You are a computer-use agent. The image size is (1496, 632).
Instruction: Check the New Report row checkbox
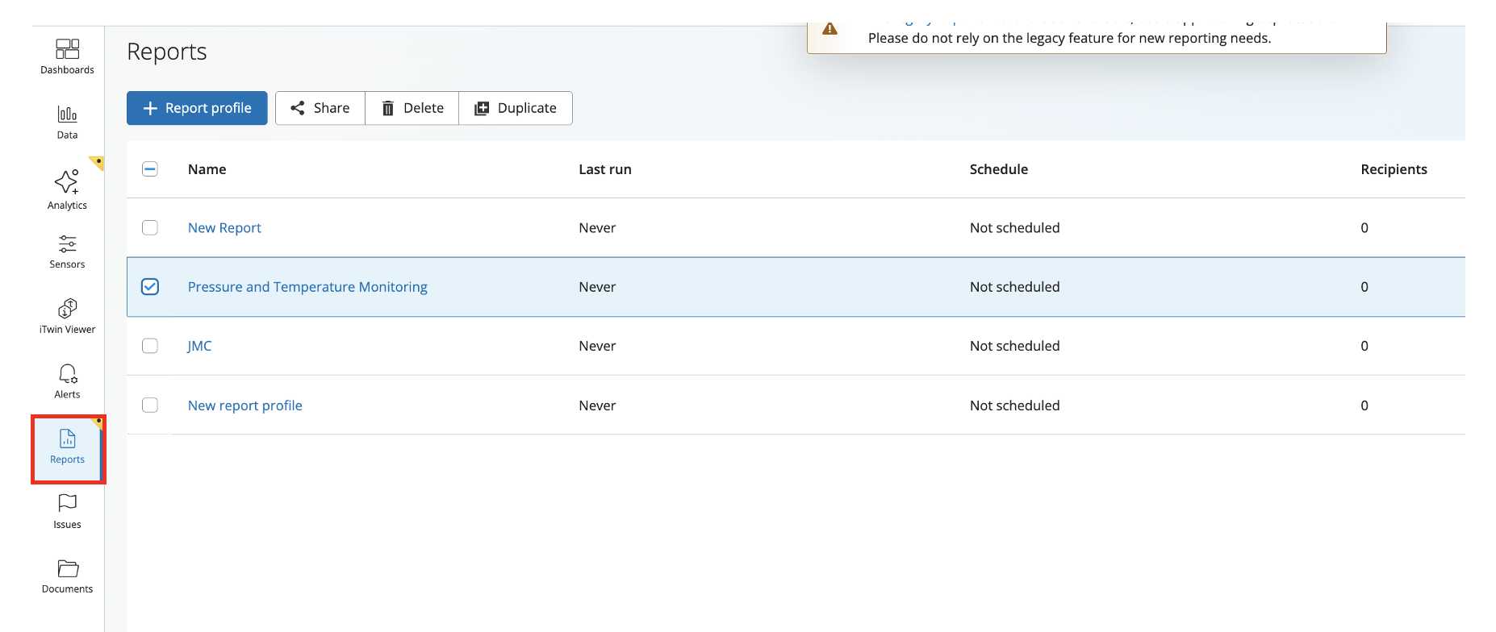pos(150,228)
